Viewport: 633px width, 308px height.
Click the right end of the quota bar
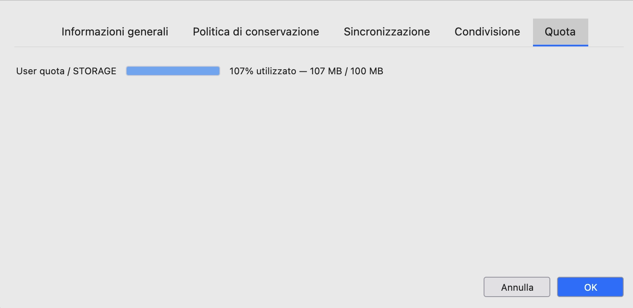[218, 71]
